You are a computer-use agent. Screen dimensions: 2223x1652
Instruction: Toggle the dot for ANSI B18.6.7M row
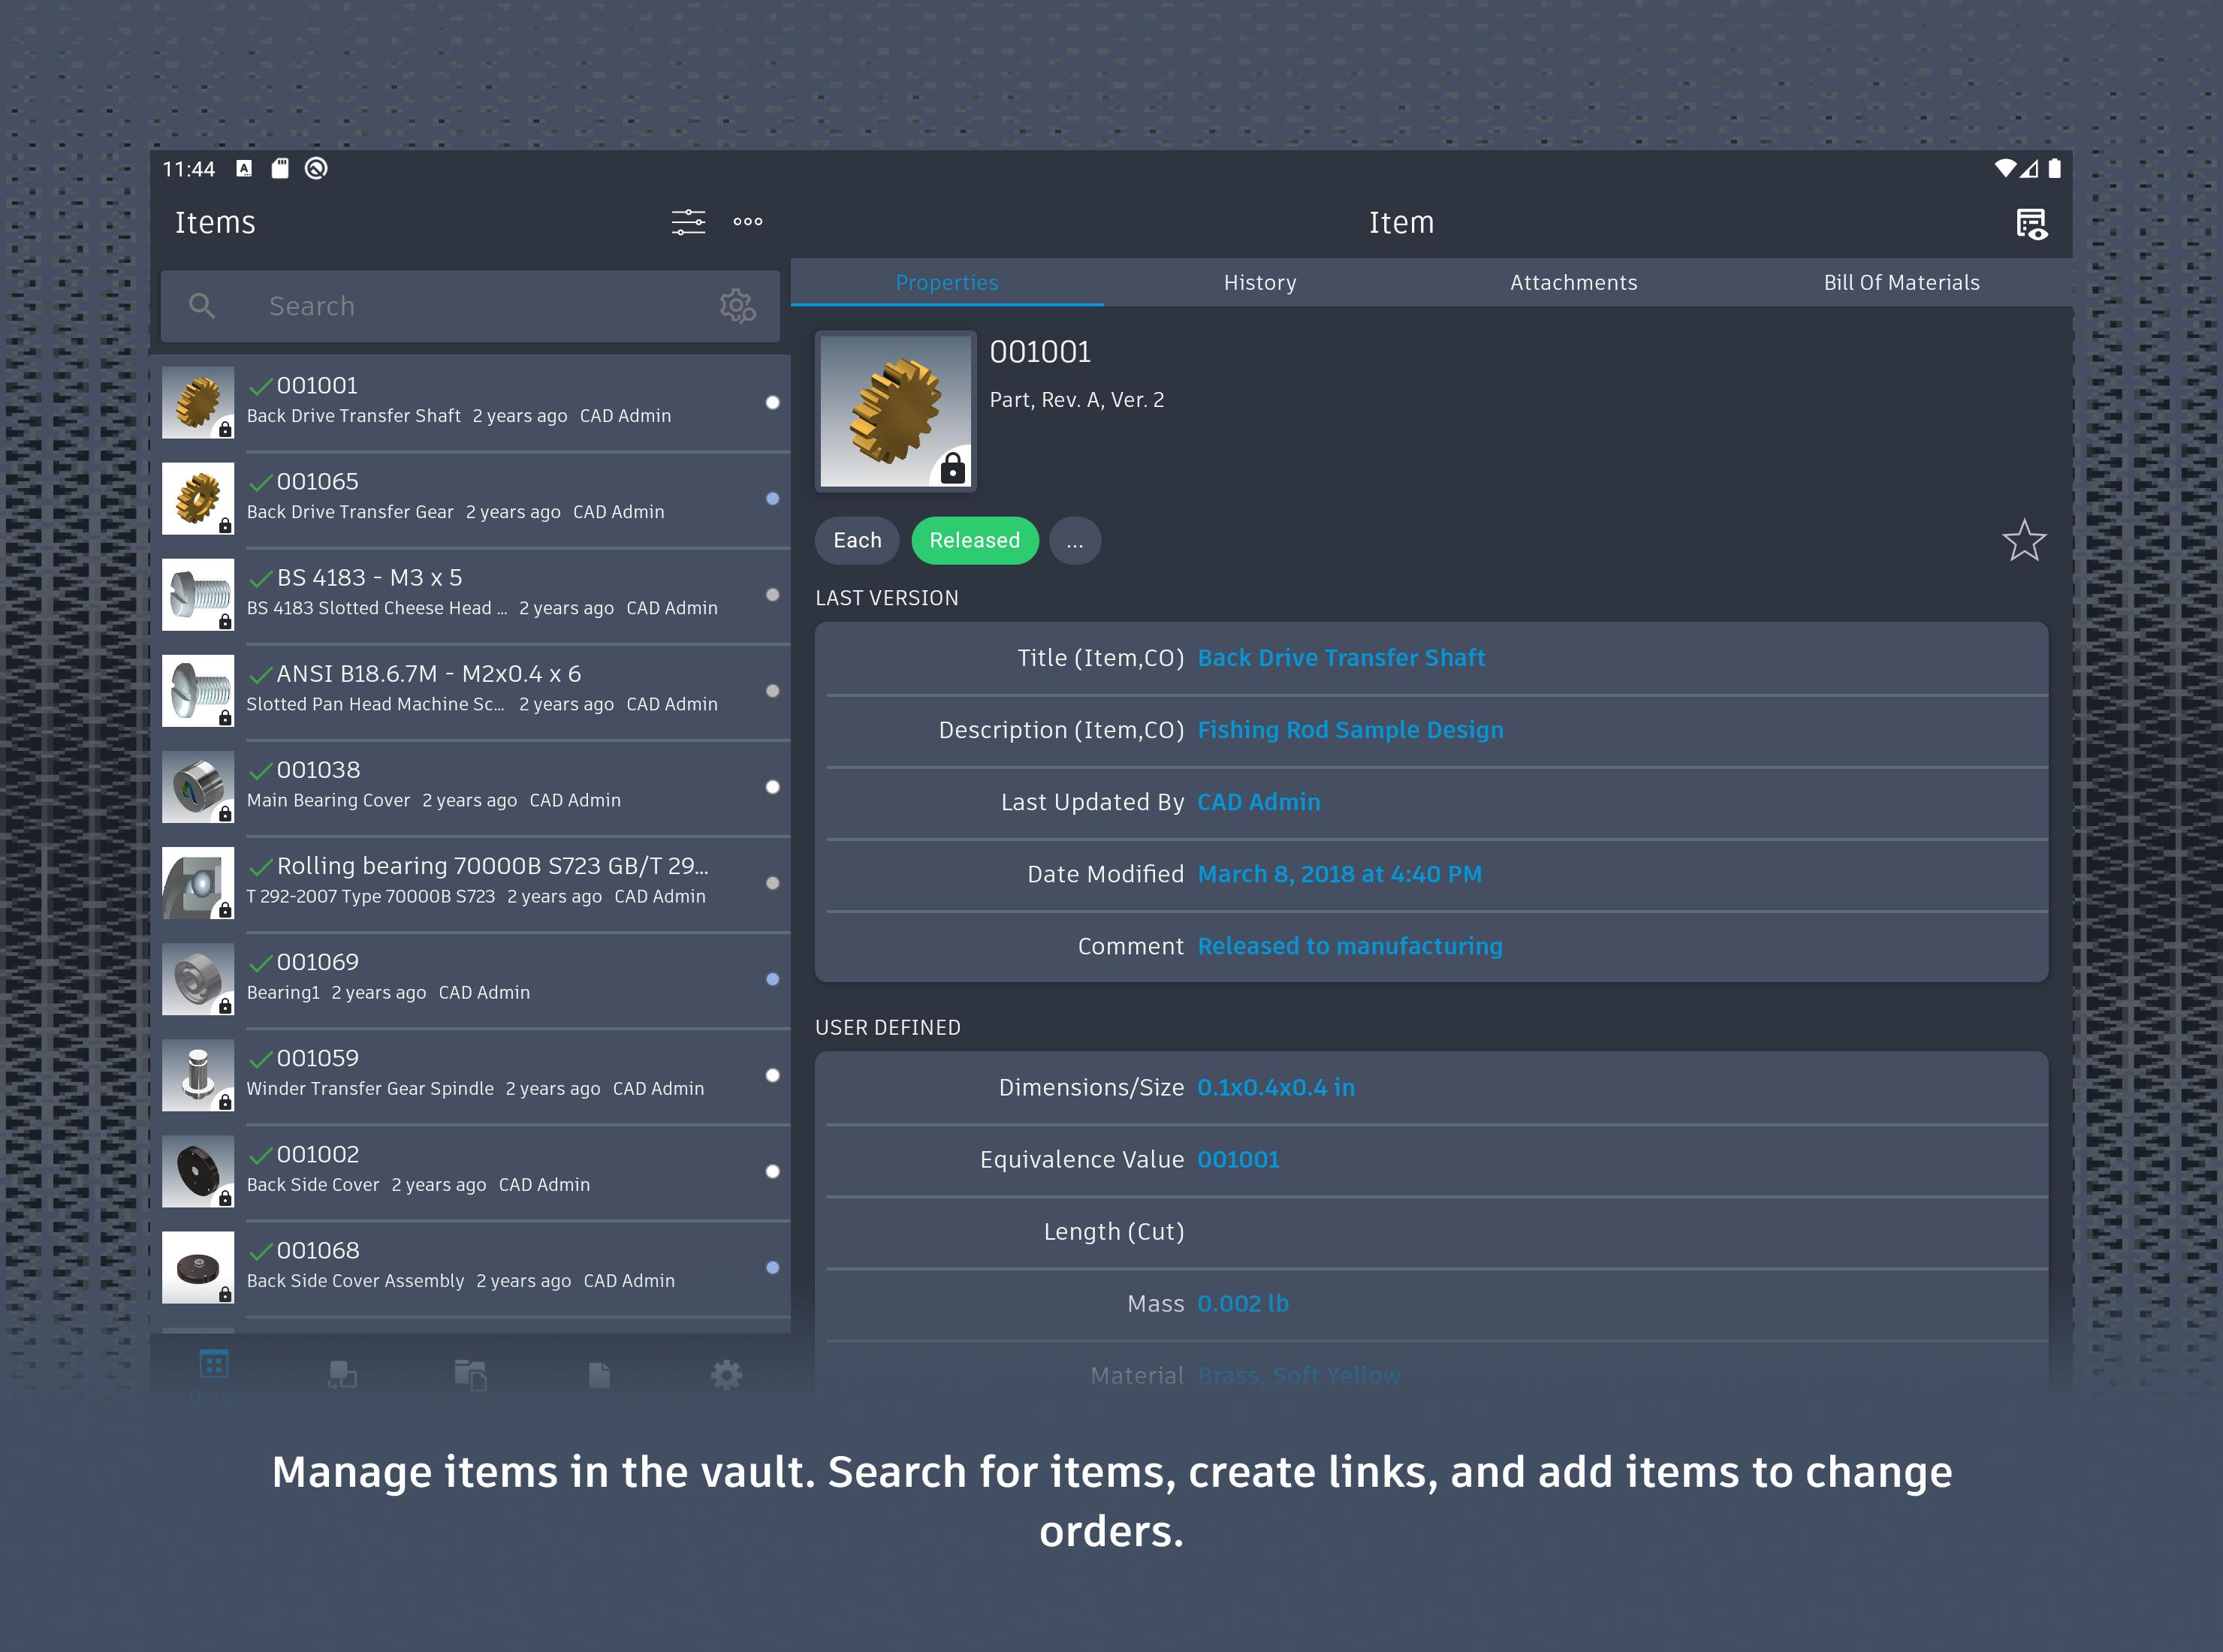(x=772, y=691)
